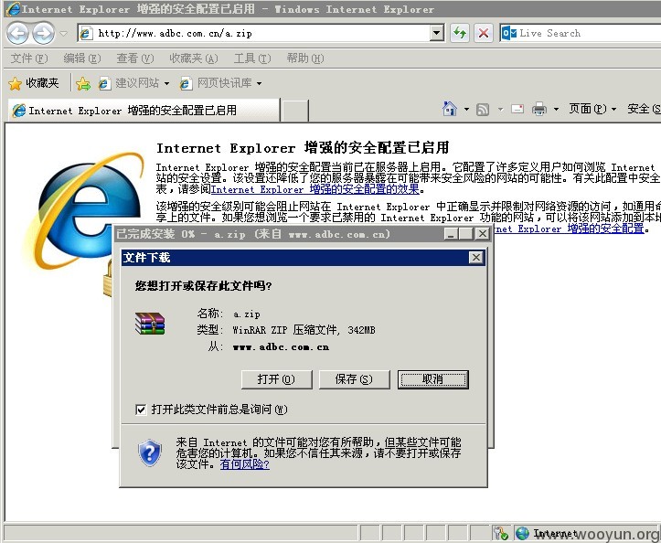Viewport: 661px width, 543px height.
Task: Click the status bar security settings icon
Action: [x=501, y=533]
